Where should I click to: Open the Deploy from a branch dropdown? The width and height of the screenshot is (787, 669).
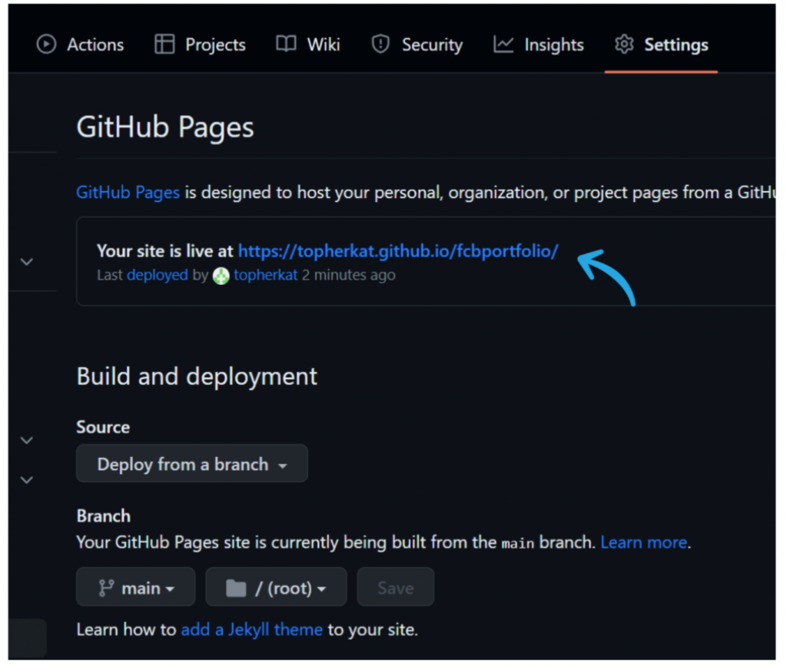click(191, 463)
